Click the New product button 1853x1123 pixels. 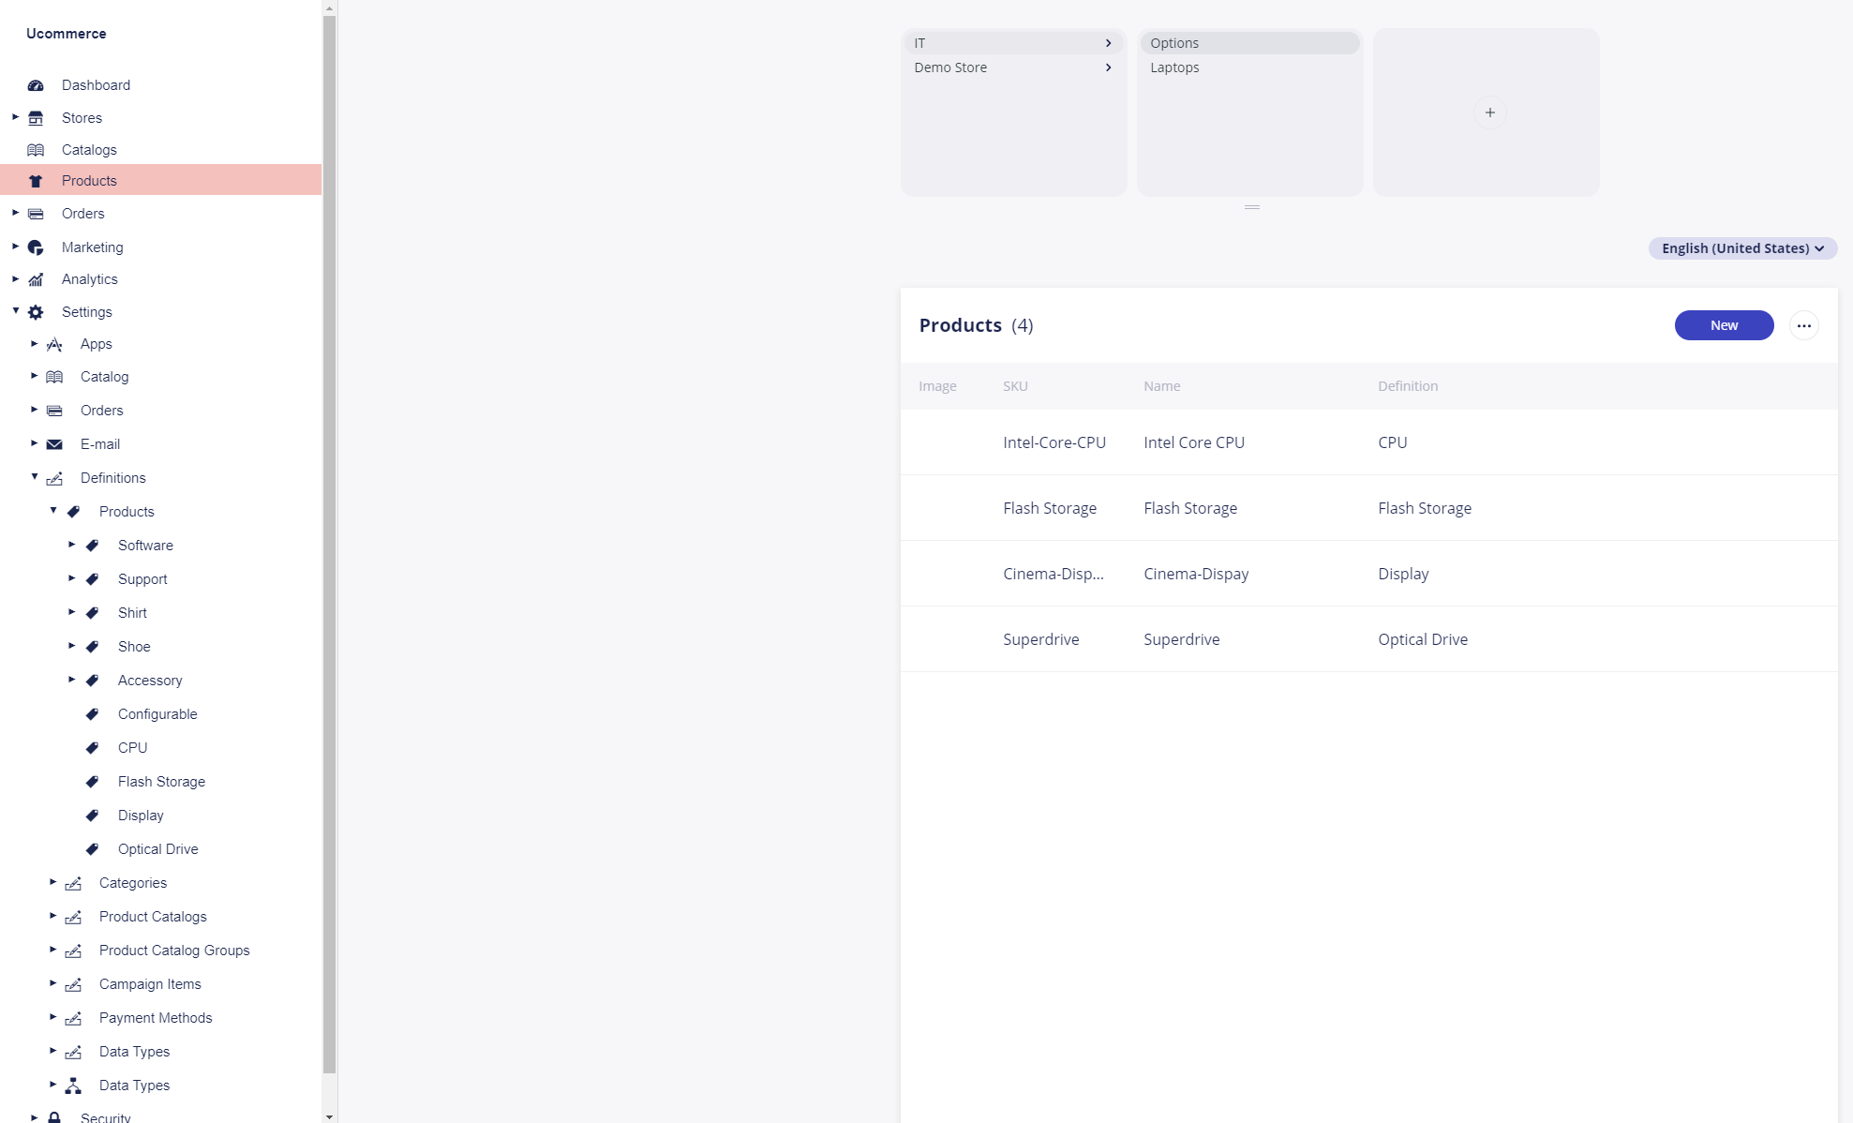coord(1724,325)
